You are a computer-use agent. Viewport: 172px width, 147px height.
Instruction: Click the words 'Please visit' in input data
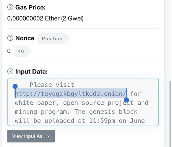click(52, 85)
